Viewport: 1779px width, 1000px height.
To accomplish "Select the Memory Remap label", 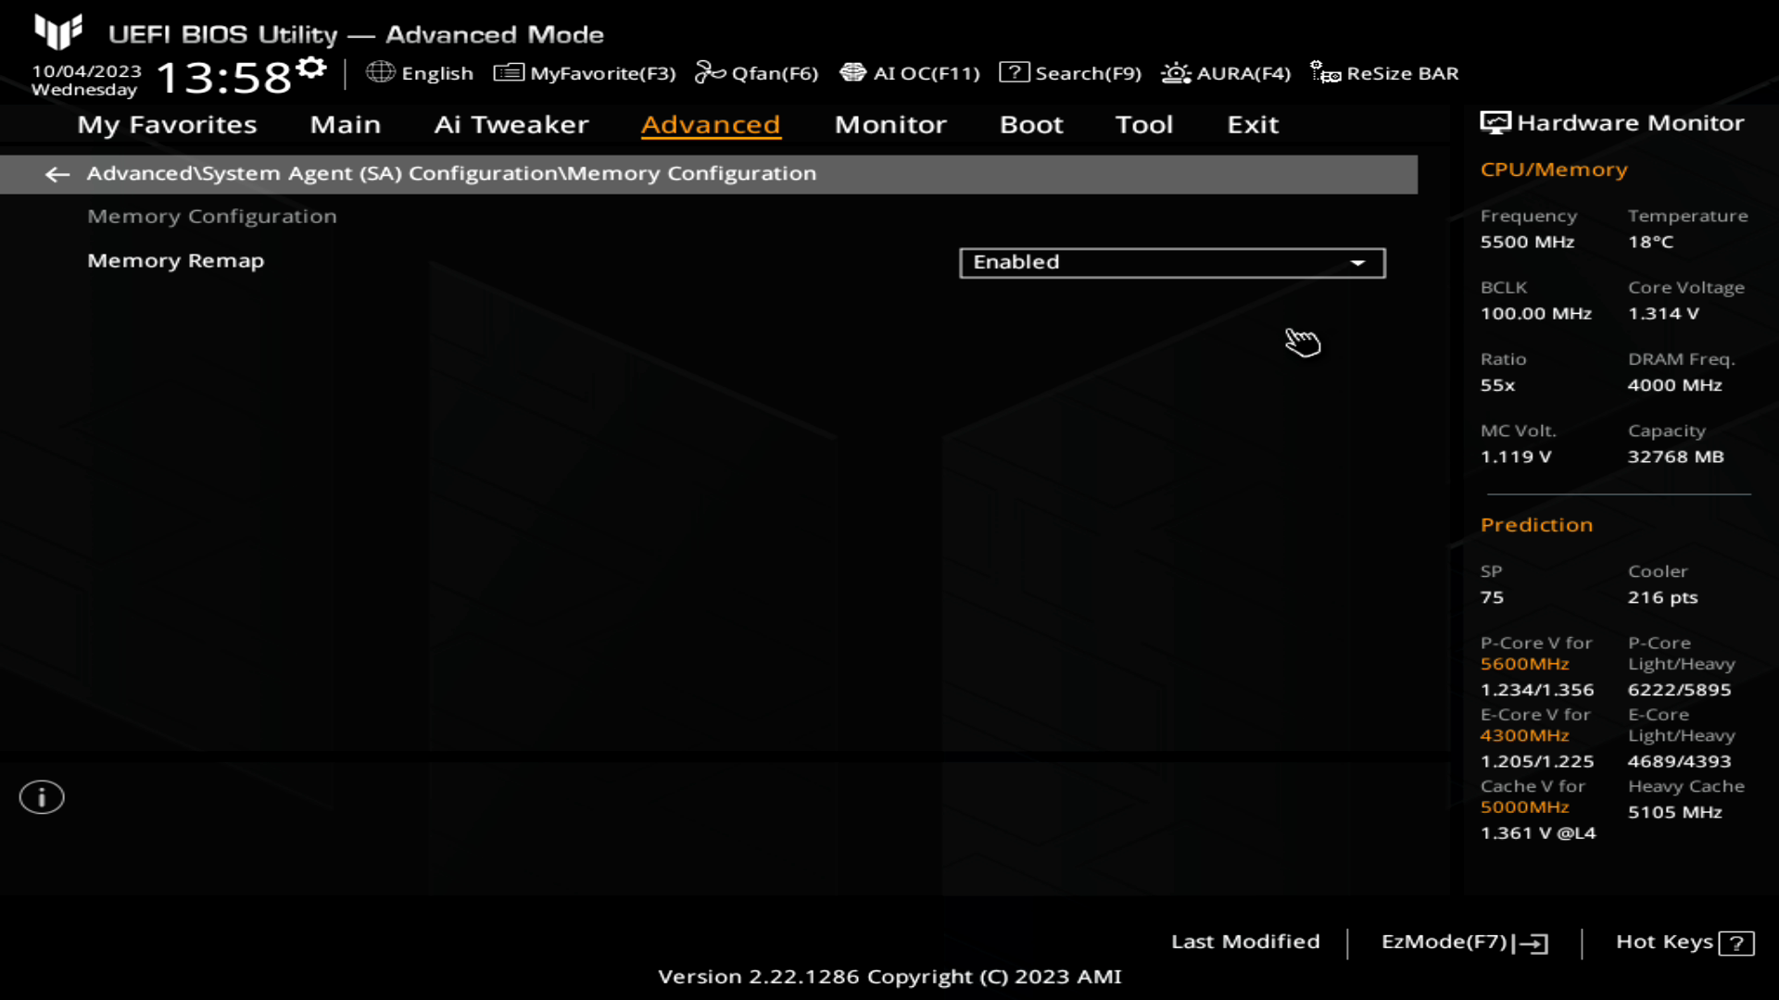I will pos(176,261).
